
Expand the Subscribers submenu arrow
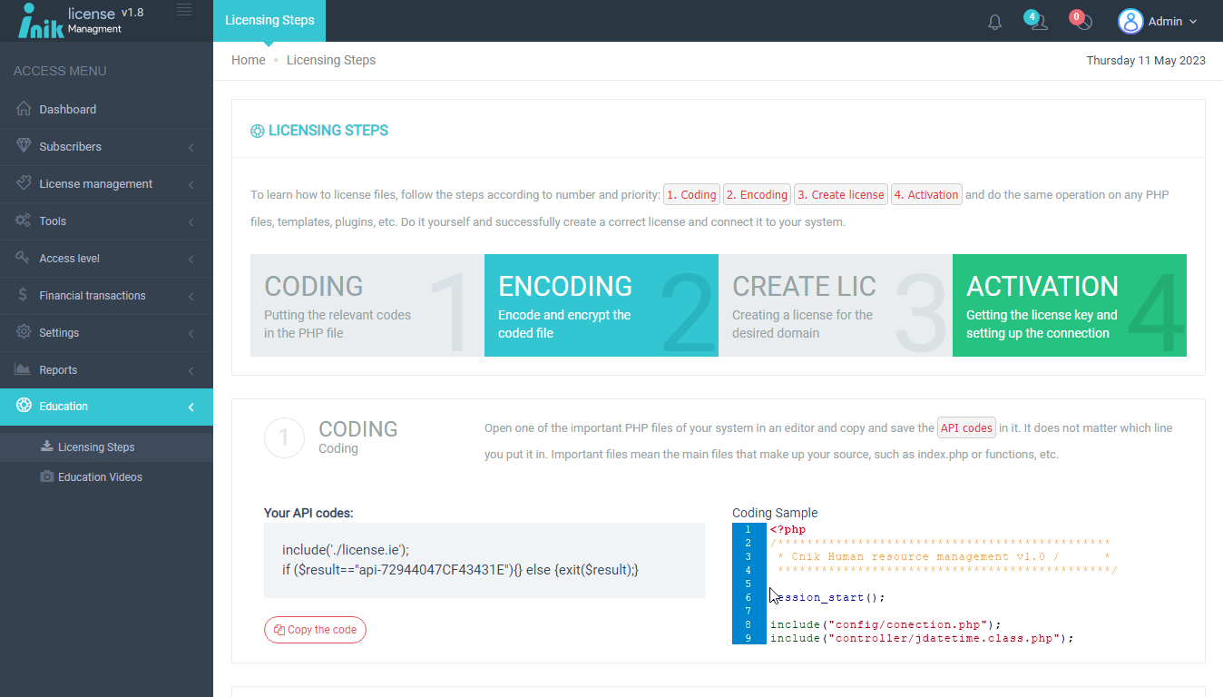coord(191,147)
